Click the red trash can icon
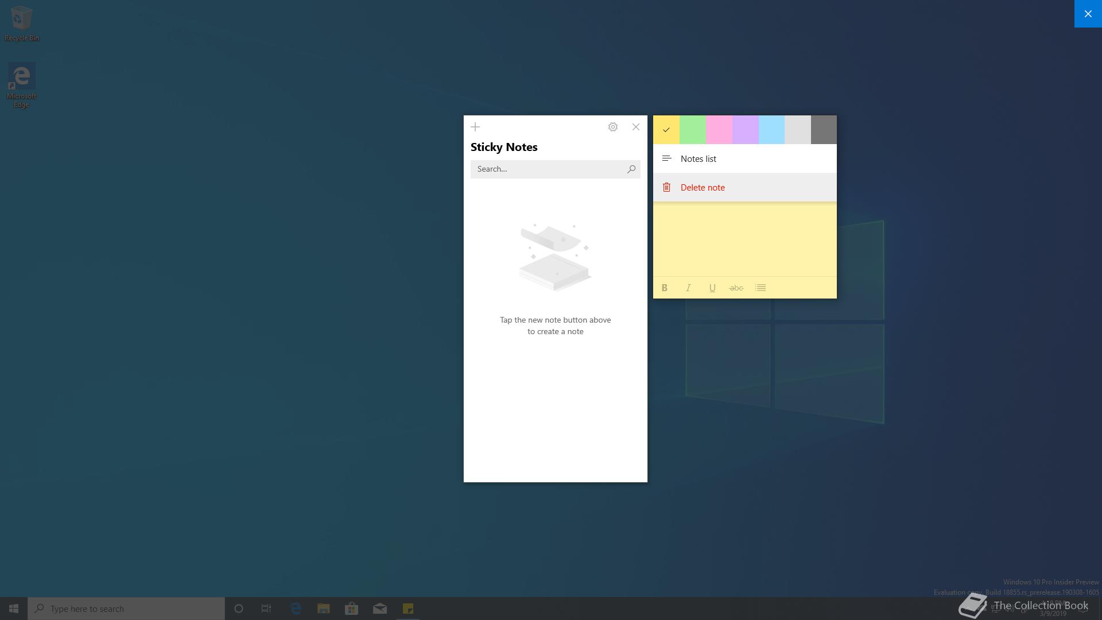 click(666, 187)
